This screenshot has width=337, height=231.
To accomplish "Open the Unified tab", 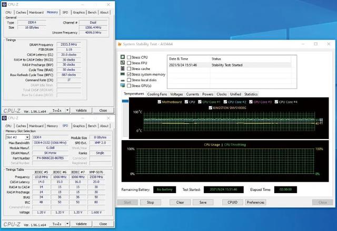I will click(235, 94).
